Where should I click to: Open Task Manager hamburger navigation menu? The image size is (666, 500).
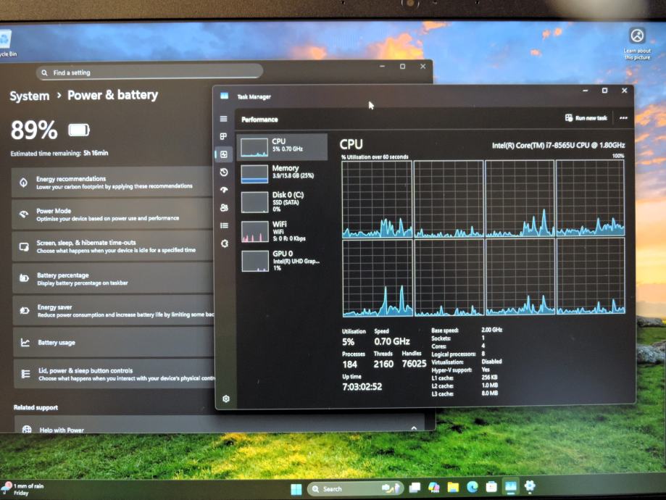coord(223,119)
